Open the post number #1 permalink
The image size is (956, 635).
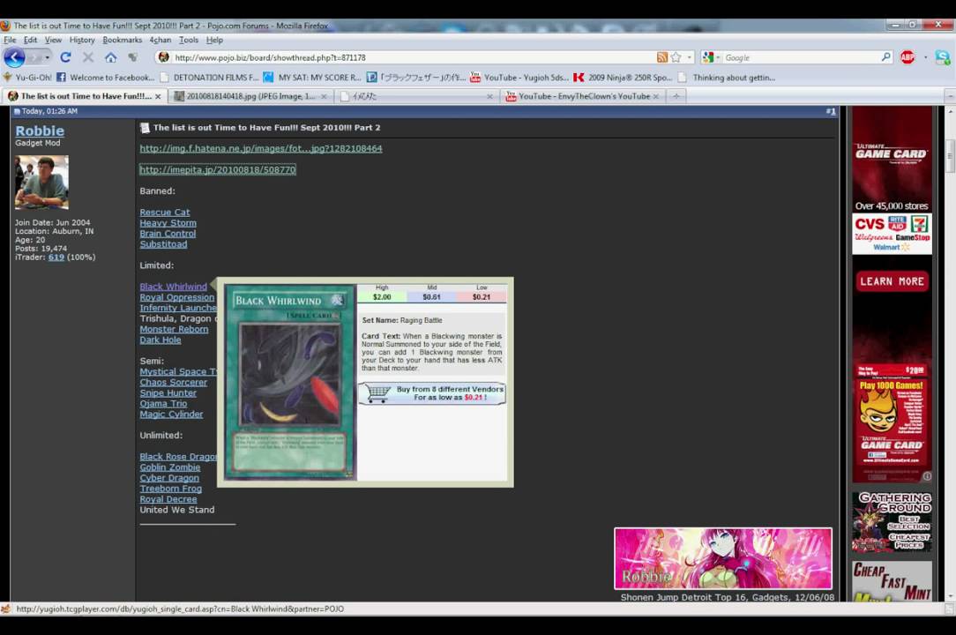pos(831,112)
